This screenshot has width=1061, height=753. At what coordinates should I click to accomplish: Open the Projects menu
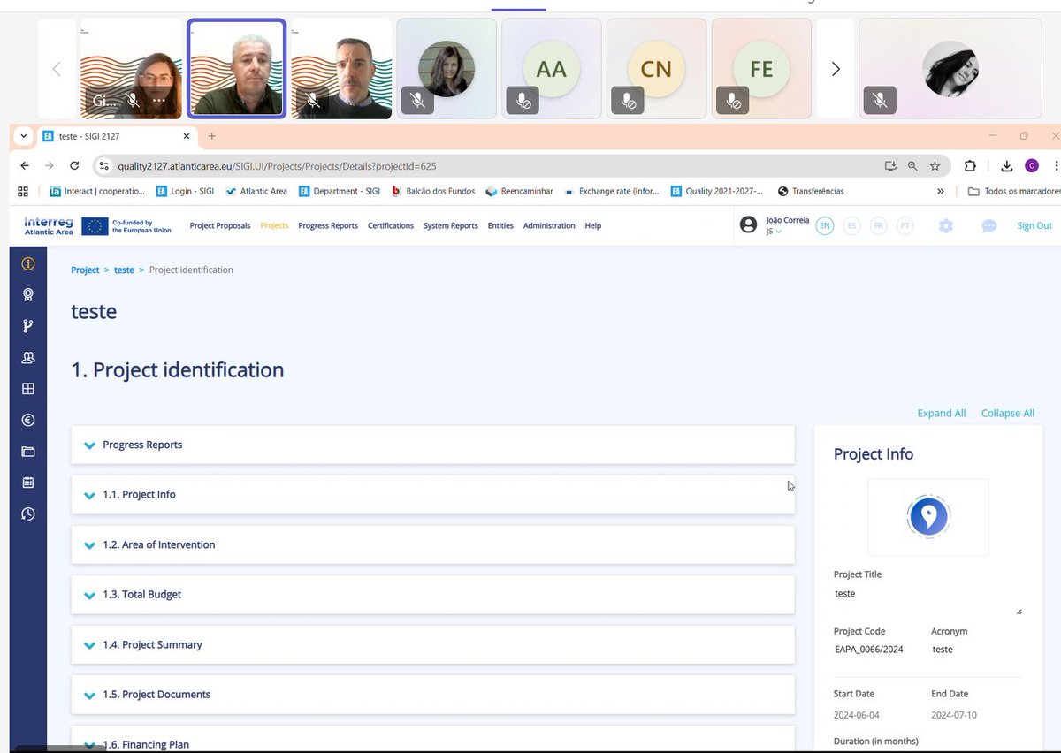click(x=274, y=225)
